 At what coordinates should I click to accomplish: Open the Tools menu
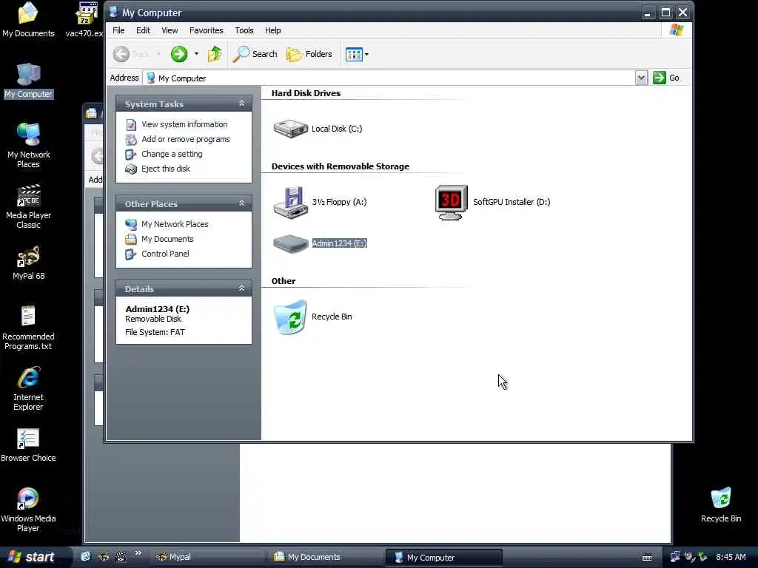coord(244,30)
